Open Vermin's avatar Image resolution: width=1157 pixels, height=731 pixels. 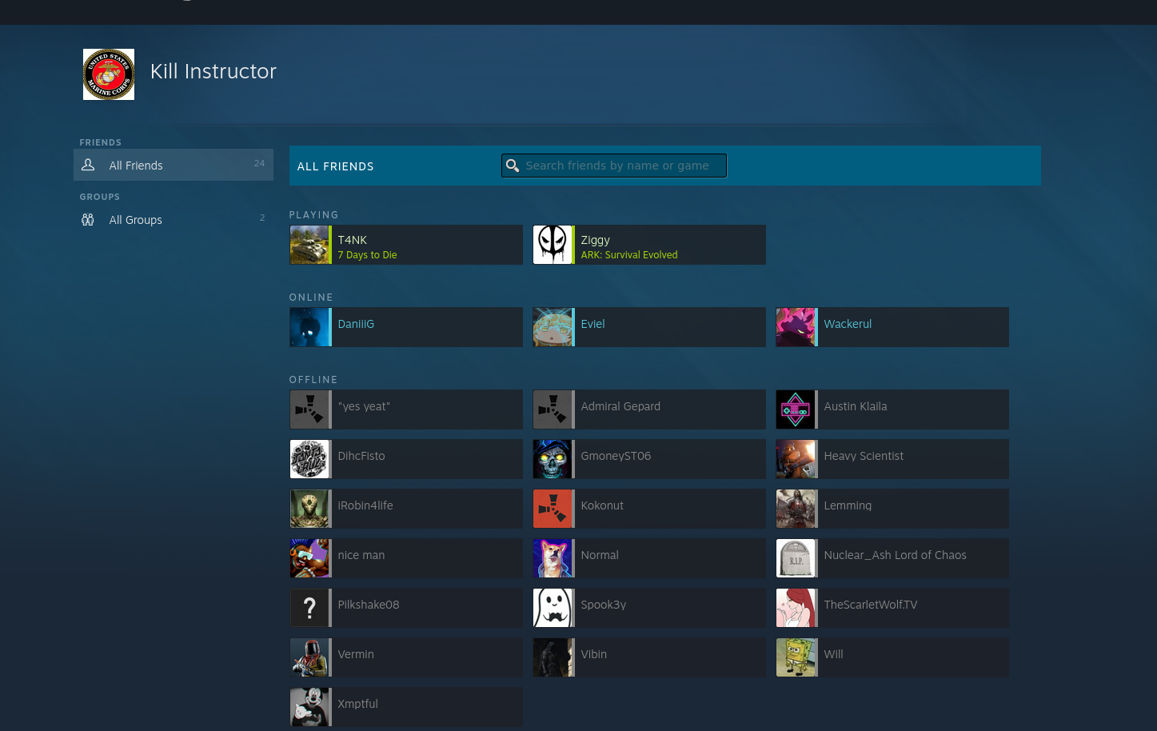pos(309,657)
